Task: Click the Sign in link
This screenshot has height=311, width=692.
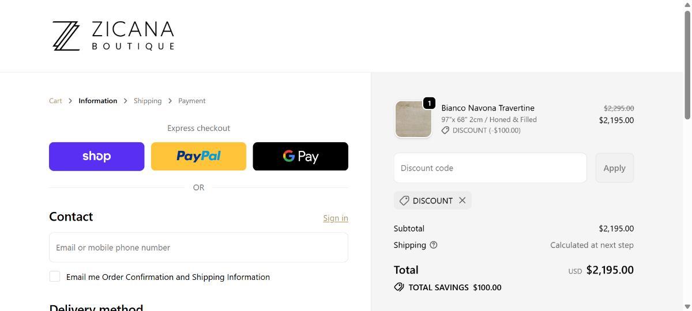Action: [x=335, y=218]
